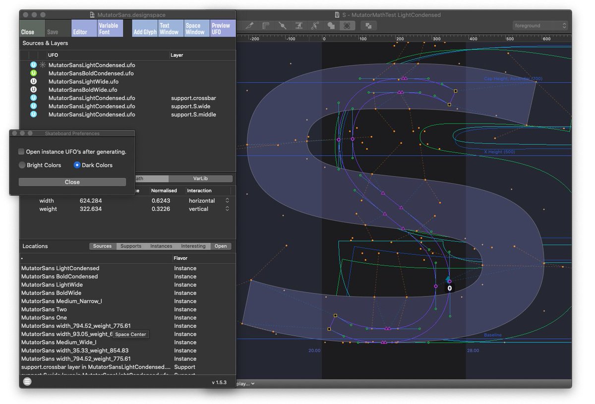The width and height of the screenshot is (595, 404).
Task: Click the asterisk icon beside MutatorSansLightCondensed.ufo
Action: (43, 65)
